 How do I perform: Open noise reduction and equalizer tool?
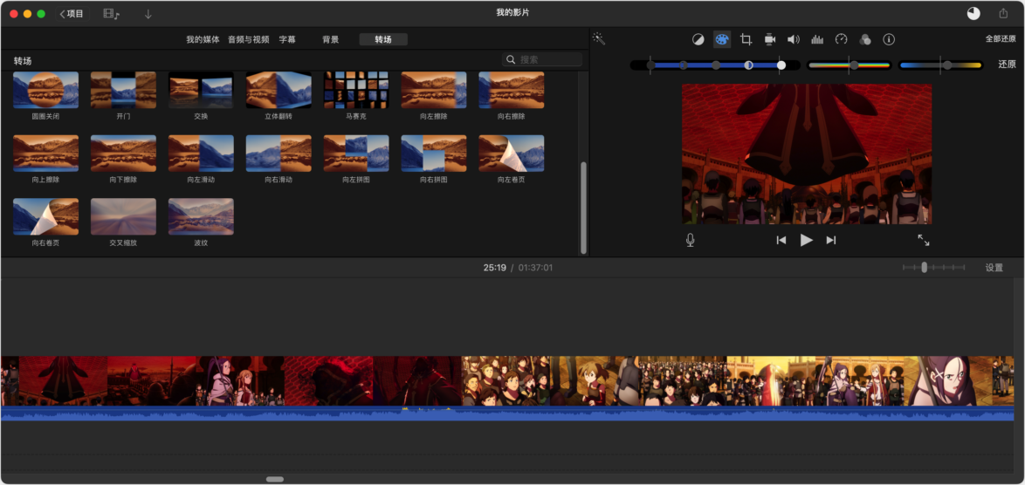817,39
